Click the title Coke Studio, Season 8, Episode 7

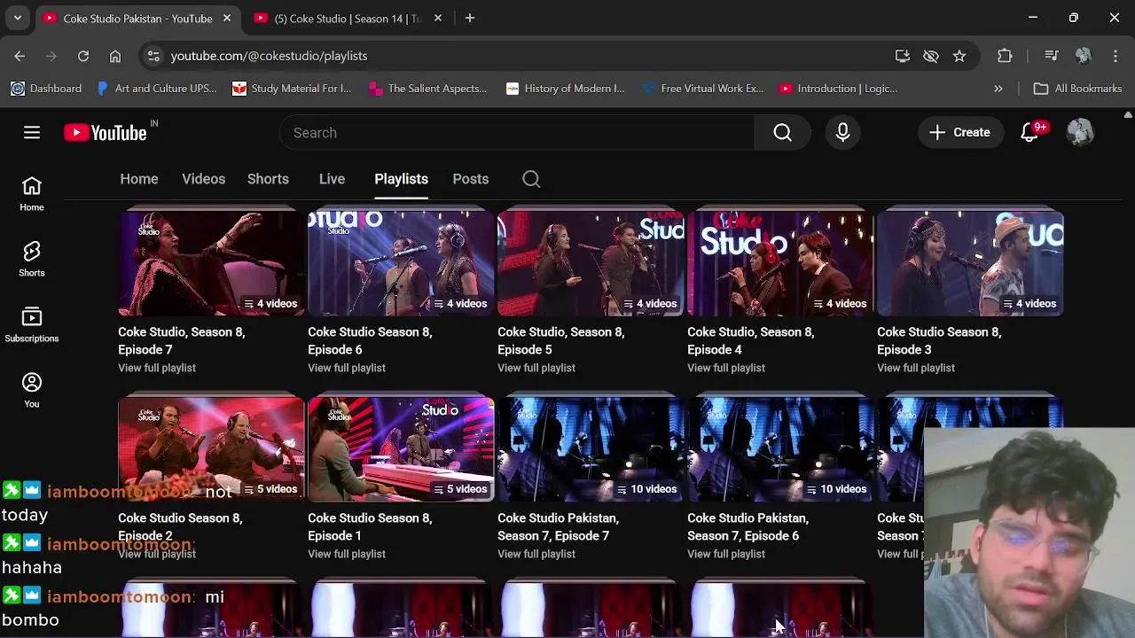[x=182, y=341]
